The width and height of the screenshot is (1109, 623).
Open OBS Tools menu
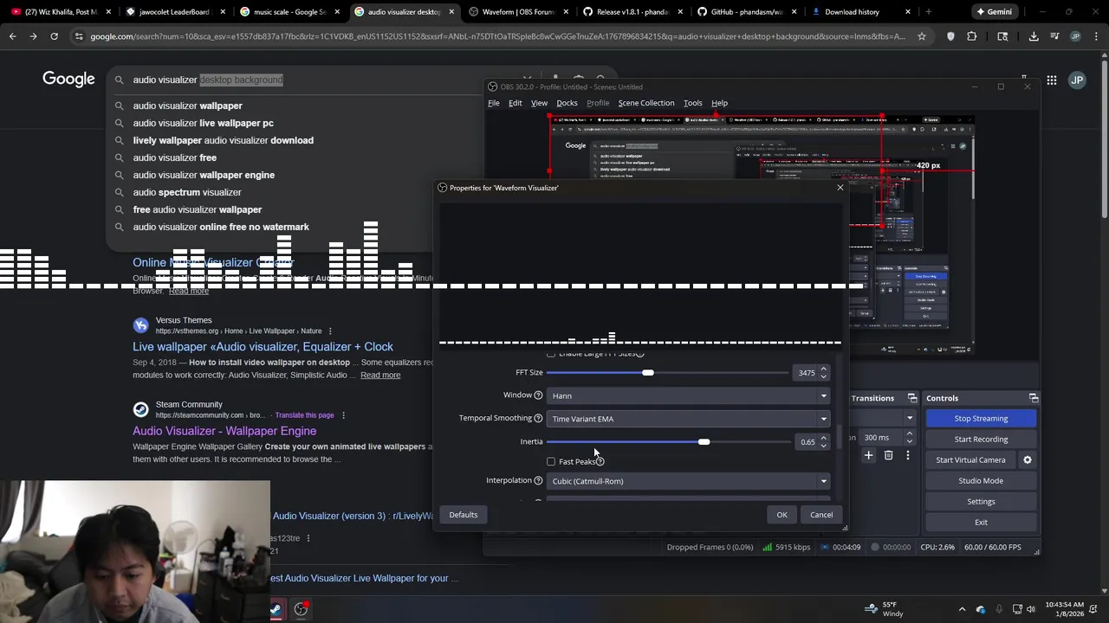692,103
